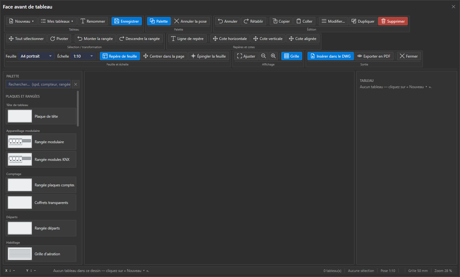This screenshot has height=277, width=460.
Task: Open Modifier... dialog
Action: 333,21
